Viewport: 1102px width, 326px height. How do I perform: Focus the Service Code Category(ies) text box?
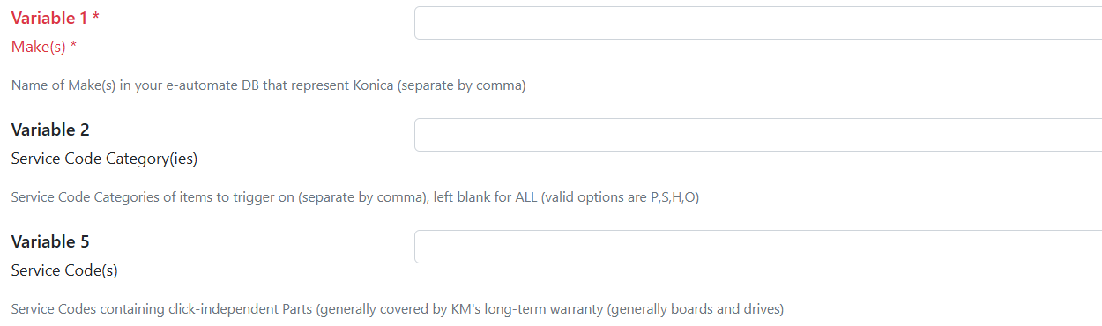pyautogui.click(x=758, y=135)
